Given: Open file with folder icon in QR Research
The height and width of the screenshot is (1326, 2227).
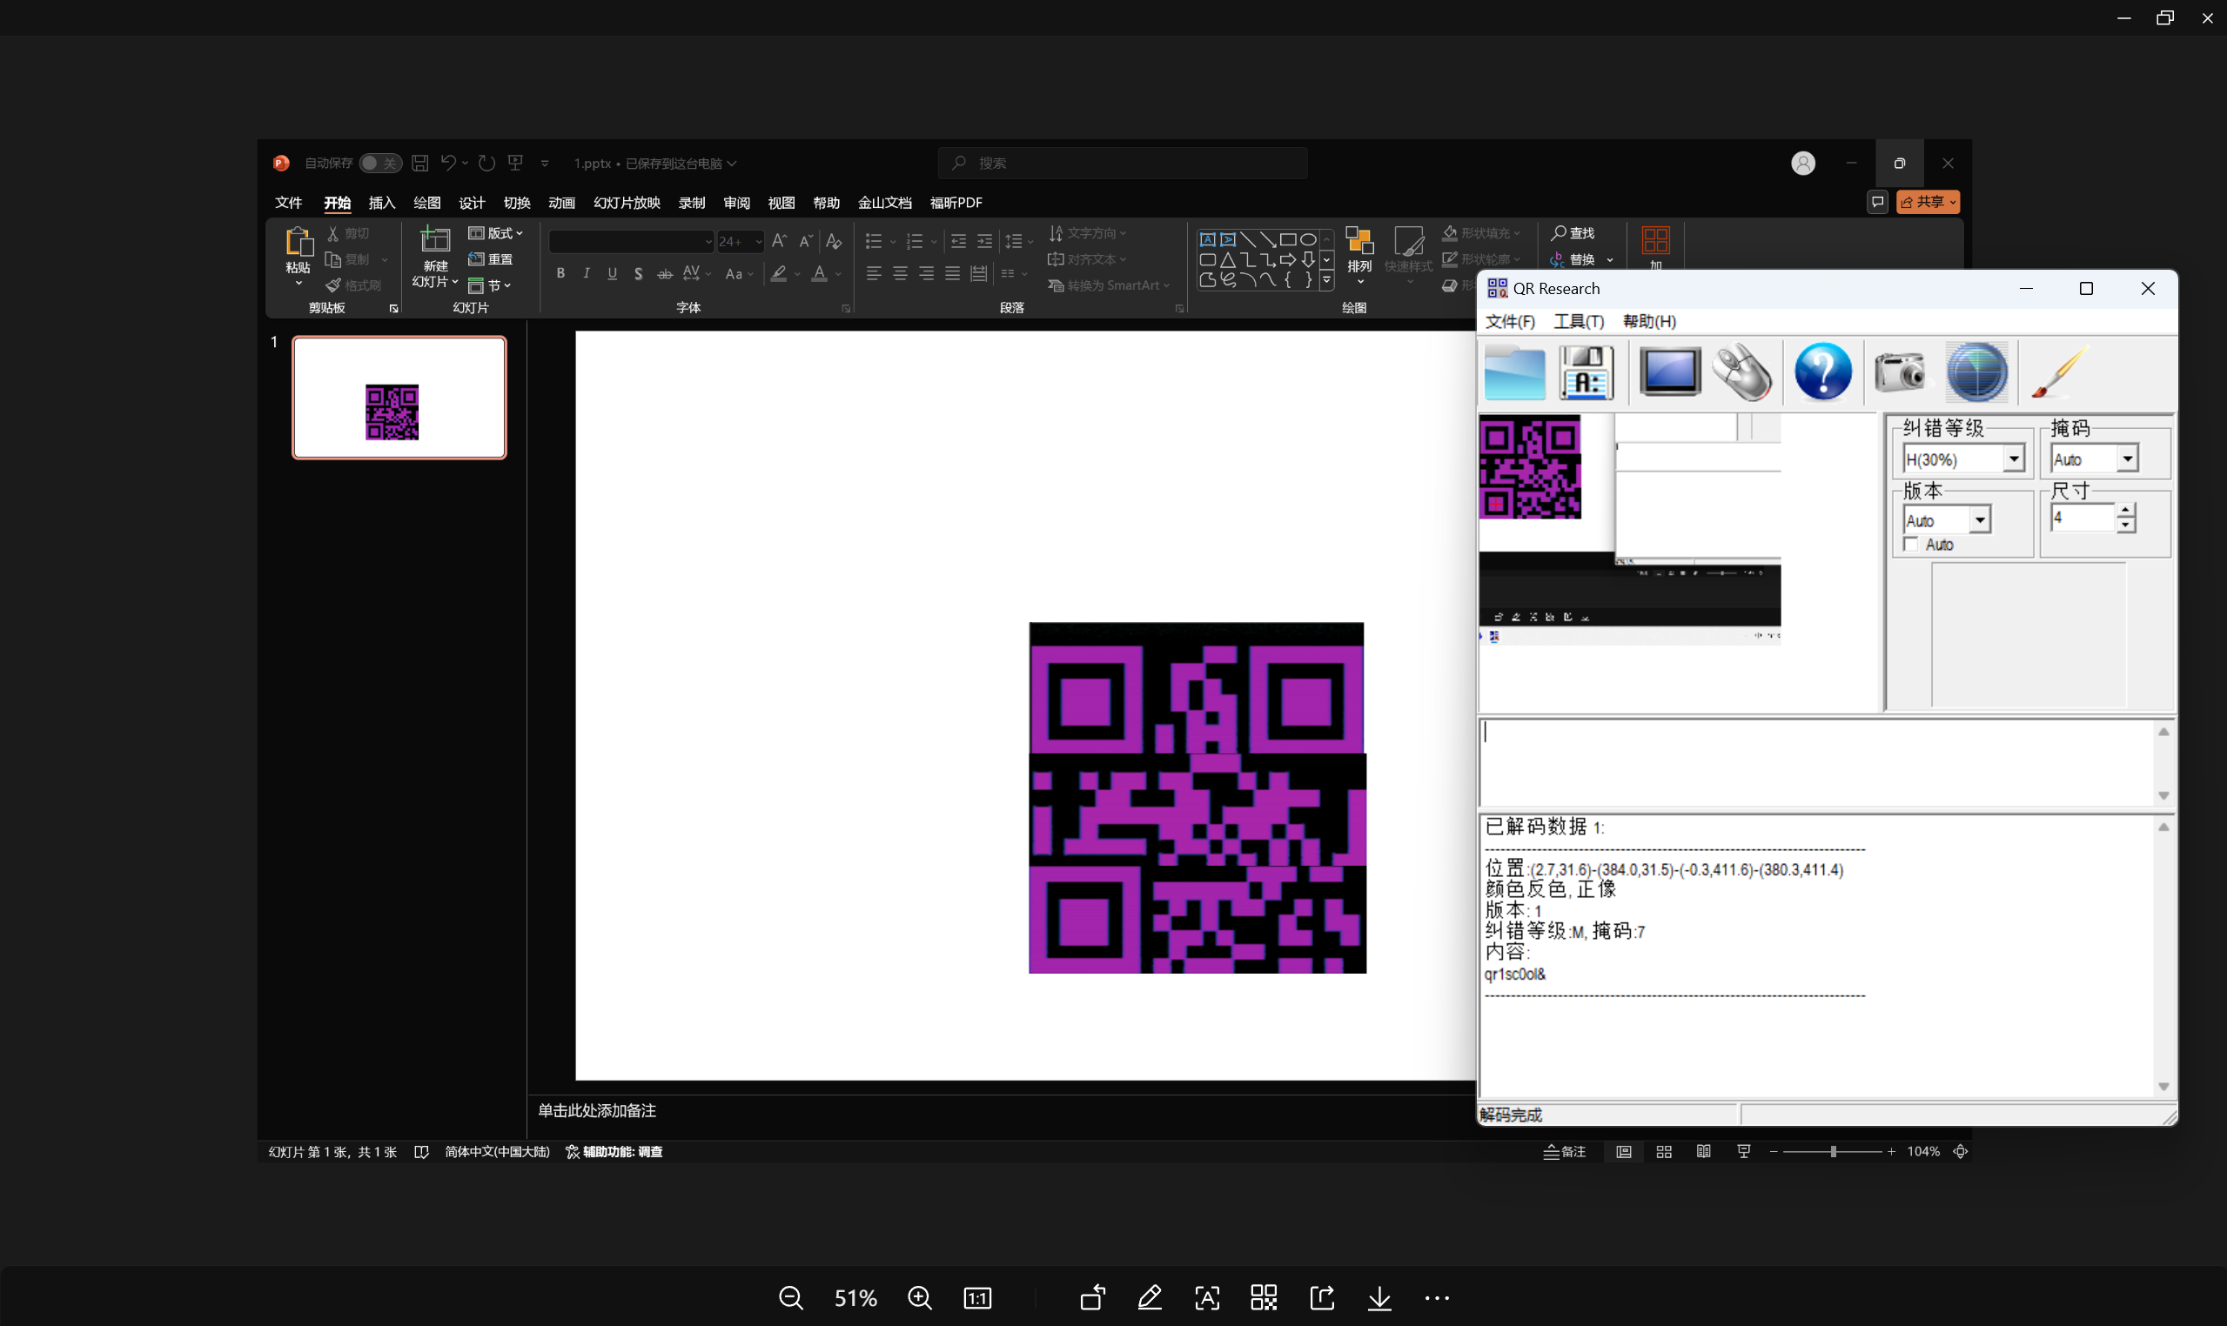Looking at the screenshot, I should [1514, 372].
